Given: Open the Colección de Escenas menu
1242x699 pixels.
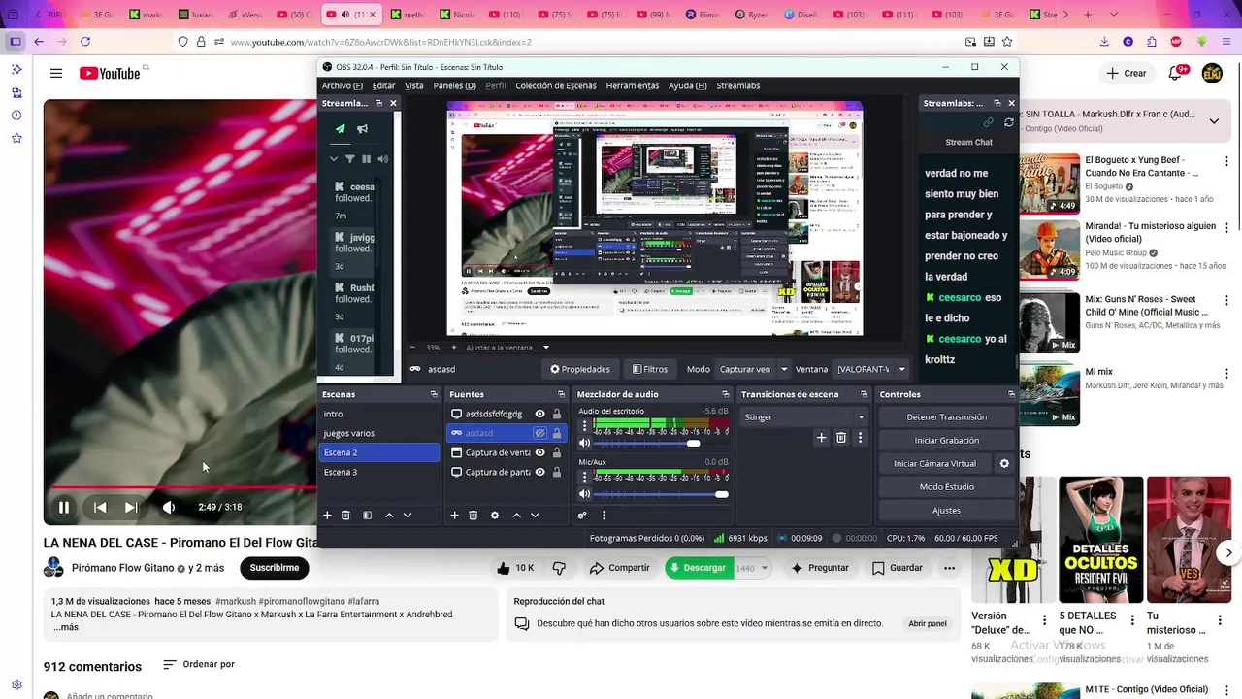Looking at the screenshot, I should point(556,85).
